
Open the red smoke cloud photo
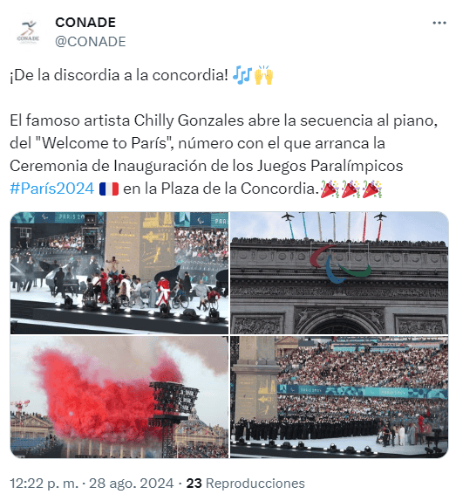[119, 397]
